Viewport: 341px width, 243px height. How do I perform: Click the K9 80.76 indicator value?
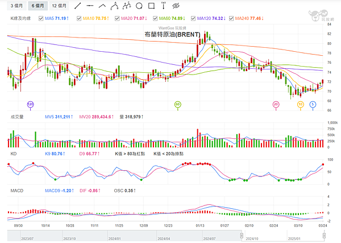point(55,154)
